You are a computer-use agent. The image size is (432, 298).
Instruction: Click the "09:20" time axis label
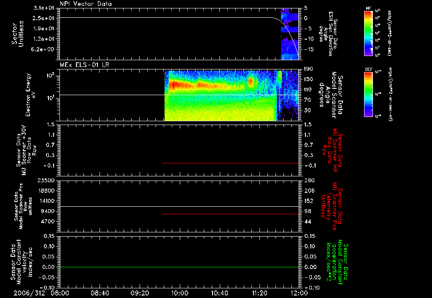pos(140,293)
